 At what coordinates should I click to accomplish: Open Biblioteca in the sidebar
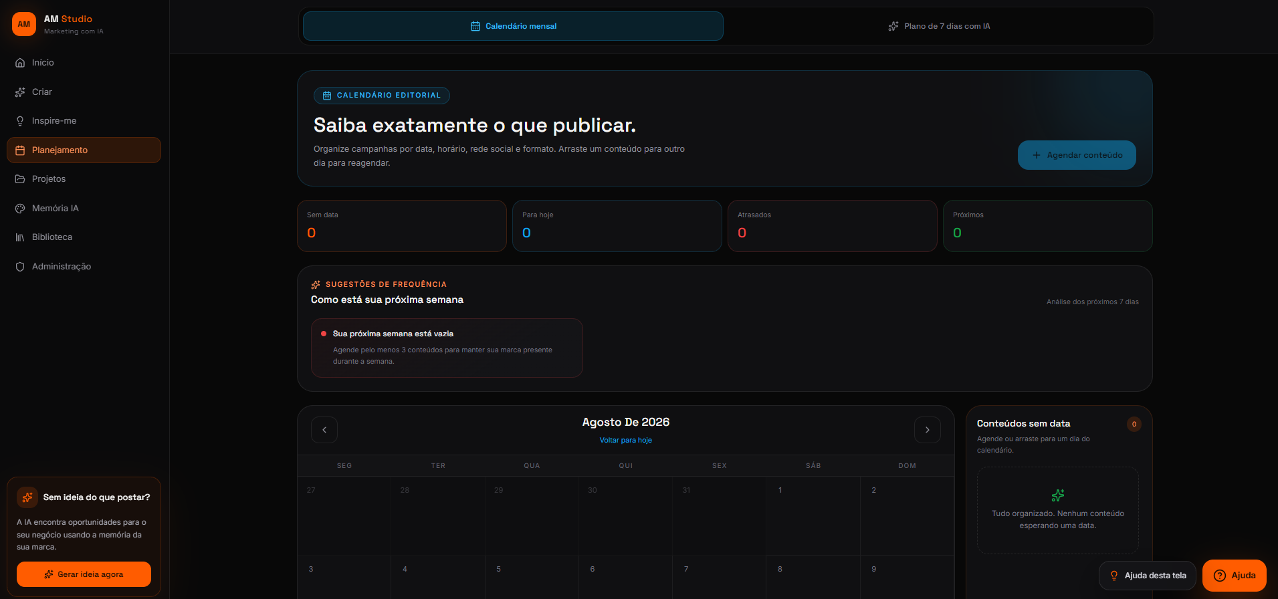[84, 237]
